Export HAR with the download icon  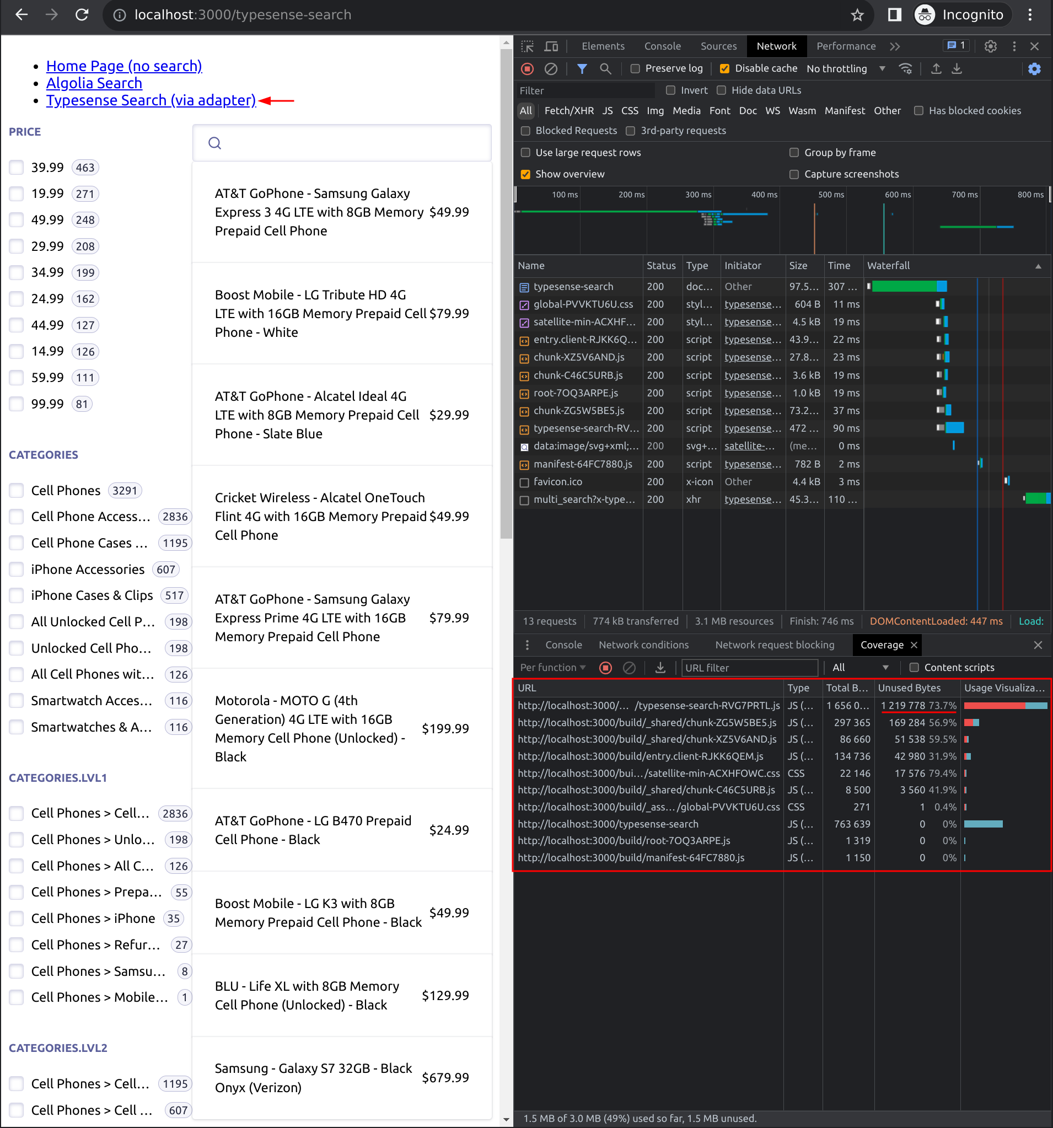coord(957,69)
